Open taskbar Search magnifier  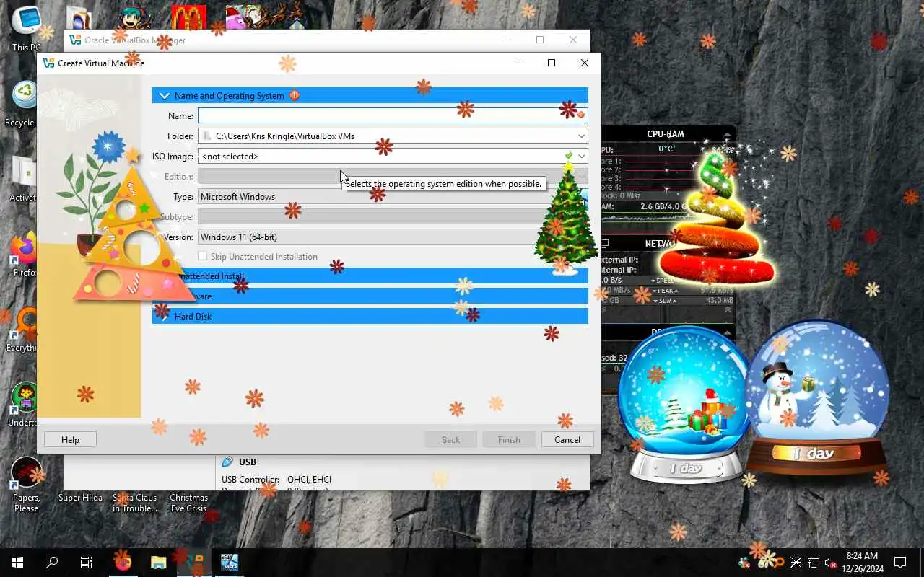pos(52,563)
